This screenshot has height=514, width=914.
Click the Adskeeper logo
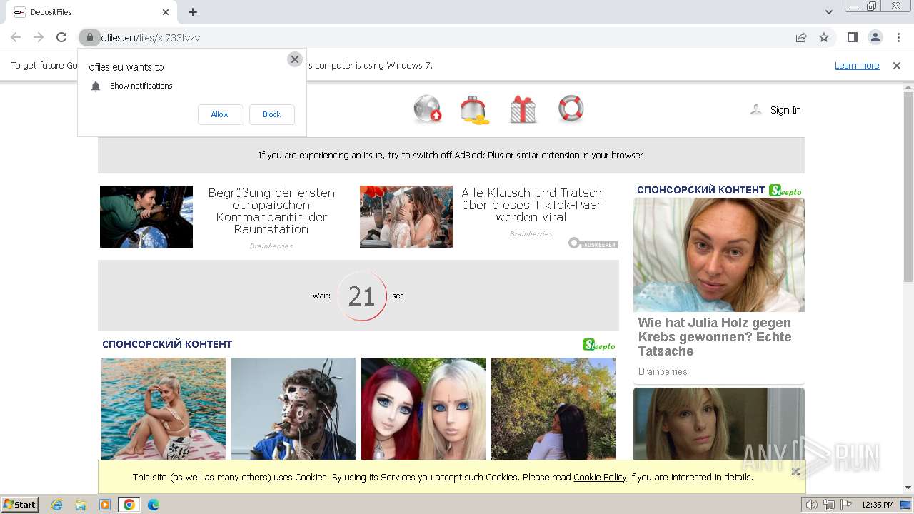pyautogui.click(x=593, y=243)
